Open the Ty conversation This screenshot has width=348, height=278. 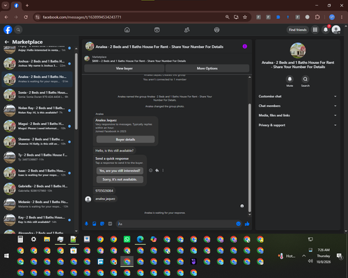coord(37,157)
